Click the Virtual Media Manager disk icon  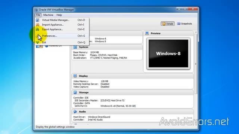click(x=37, y=20)
